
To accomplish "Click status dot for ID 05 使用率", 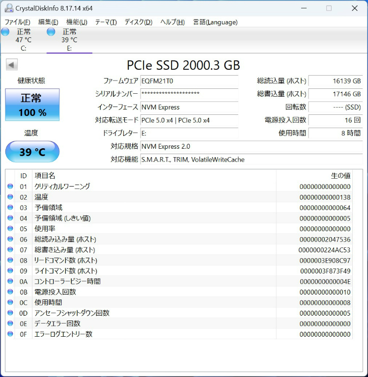I will [10, 228].
